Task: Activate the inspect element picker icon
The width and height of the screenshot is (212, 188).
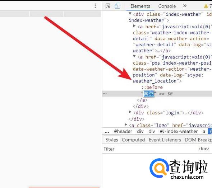Action: click(x=108, y=6)
